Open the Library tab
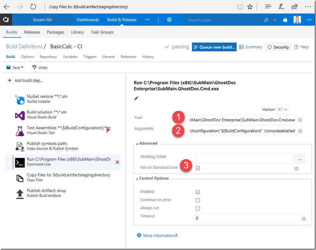 tap(77, 32)
